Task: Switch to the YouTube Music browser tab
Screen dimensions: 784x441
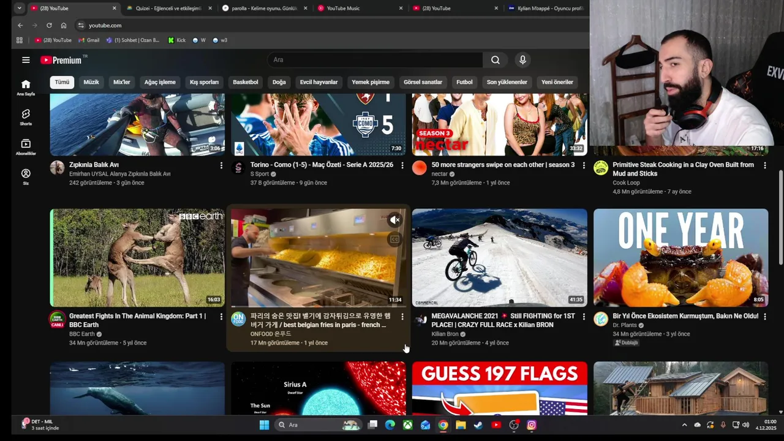Action: click(361, 9)
